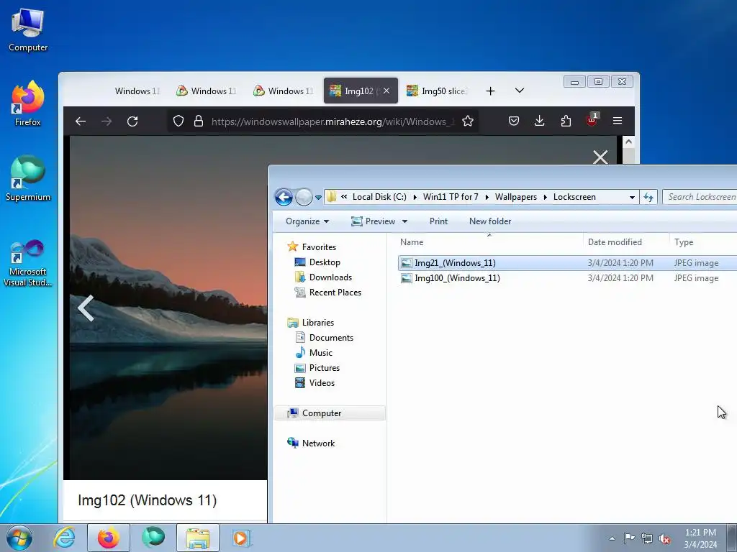The height and width of the screenshot is (552, 737).
Task: Open the Preview dropdown arrow
Action: click(404, 221)
